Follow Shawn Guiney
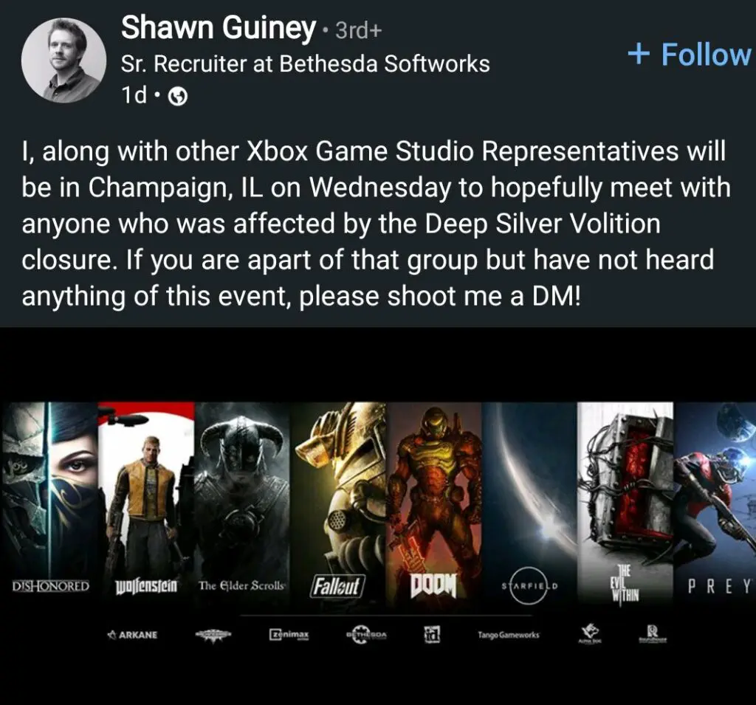The width and height of the screenshot is (756, 705). (x=690, y=54)
